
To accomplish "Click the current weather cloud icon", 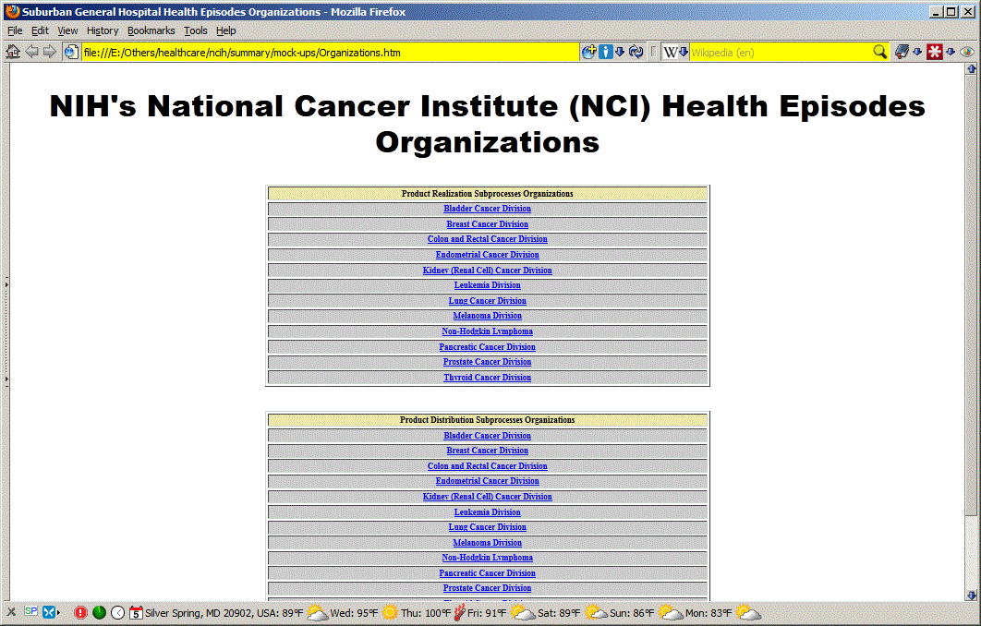I will (x=318, y=613).
